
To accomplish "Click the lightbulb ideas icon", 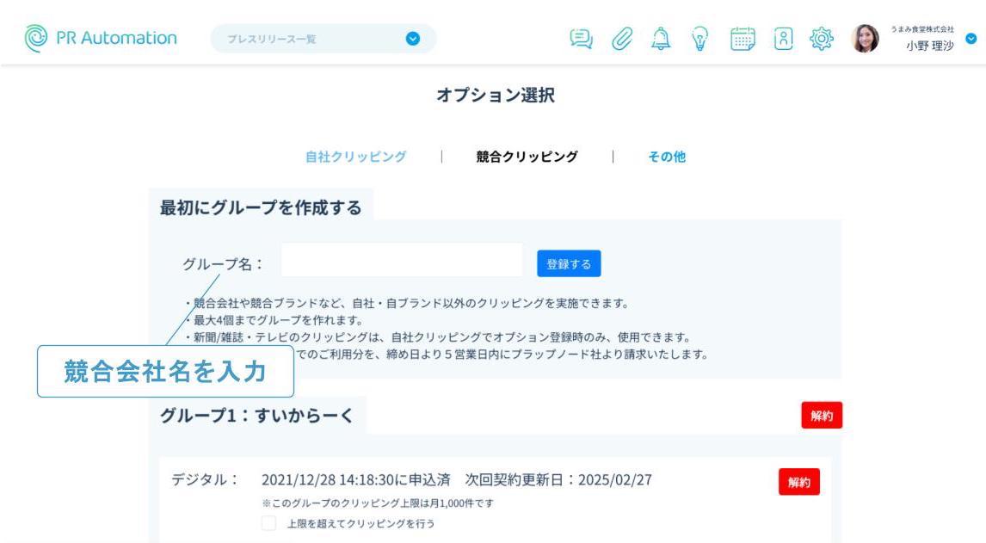I will tap(700, 39).
